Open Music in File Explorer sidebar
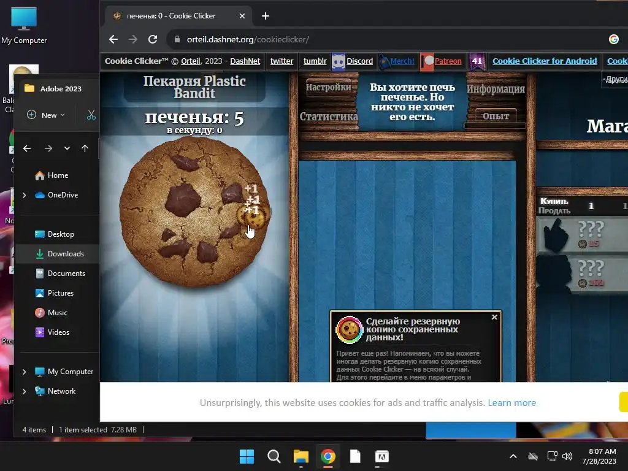628x471 pixels. [x=51, y=313]
